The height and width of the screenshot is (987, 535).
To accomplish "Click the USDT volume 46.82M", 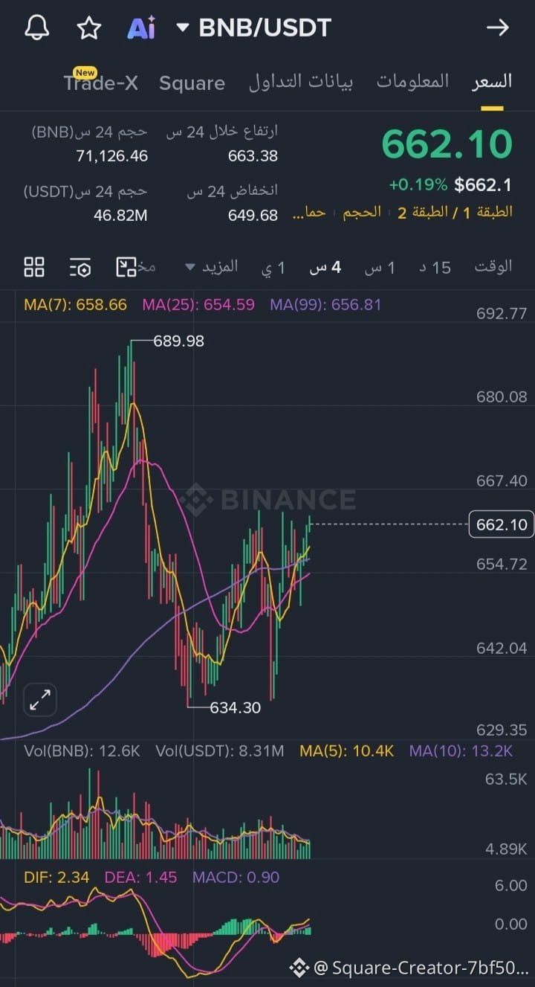I will tap(120, 216).
